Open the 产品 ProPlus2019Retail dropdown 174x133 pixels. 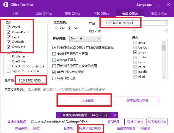click(x=136, y=23)
